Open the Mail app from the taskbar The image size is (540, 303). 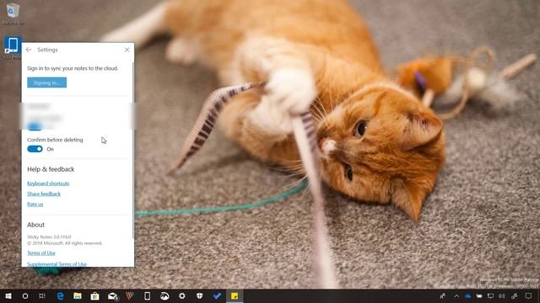click(112, 295)
